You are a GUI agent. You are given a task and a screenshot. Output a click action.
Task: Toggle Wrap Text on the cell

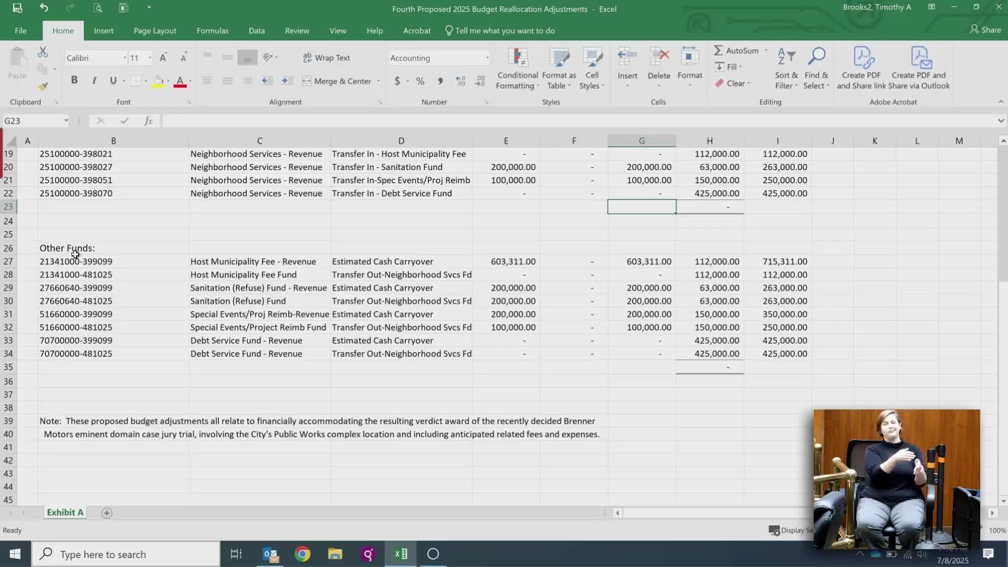coord(327,58)
